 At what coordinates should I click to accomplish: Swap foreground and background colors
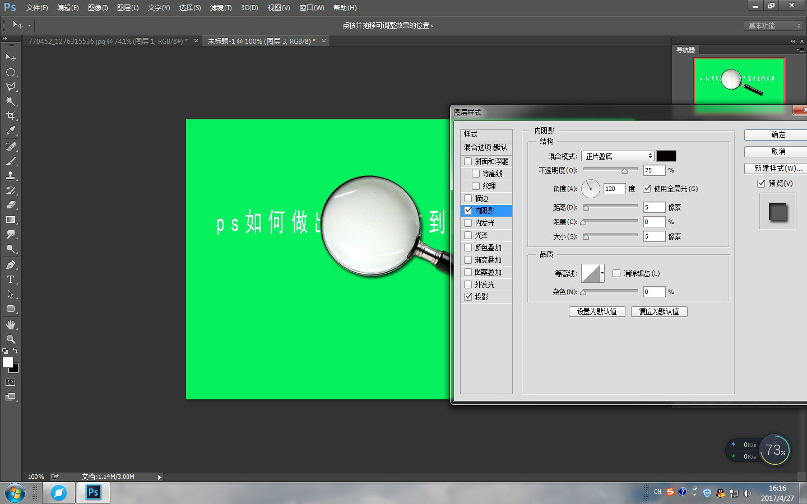[x=15, y=351]
